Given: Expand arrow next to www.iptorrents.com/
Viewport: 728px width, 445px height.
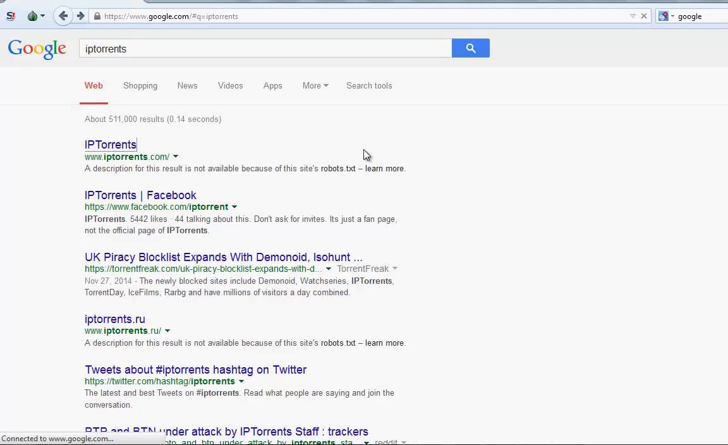Looking at the screenshot, I should click(176, 157).
